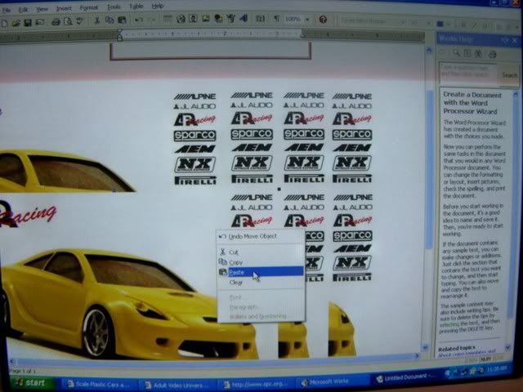Choose Clear in the context menu
Screen dimensions: 523x392
point(261,283)
